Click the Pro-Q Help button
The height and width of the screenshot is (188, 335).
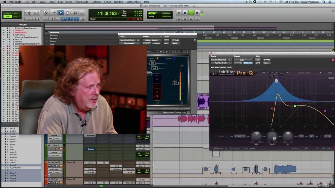pyautogui.click(x=330, y=73)
